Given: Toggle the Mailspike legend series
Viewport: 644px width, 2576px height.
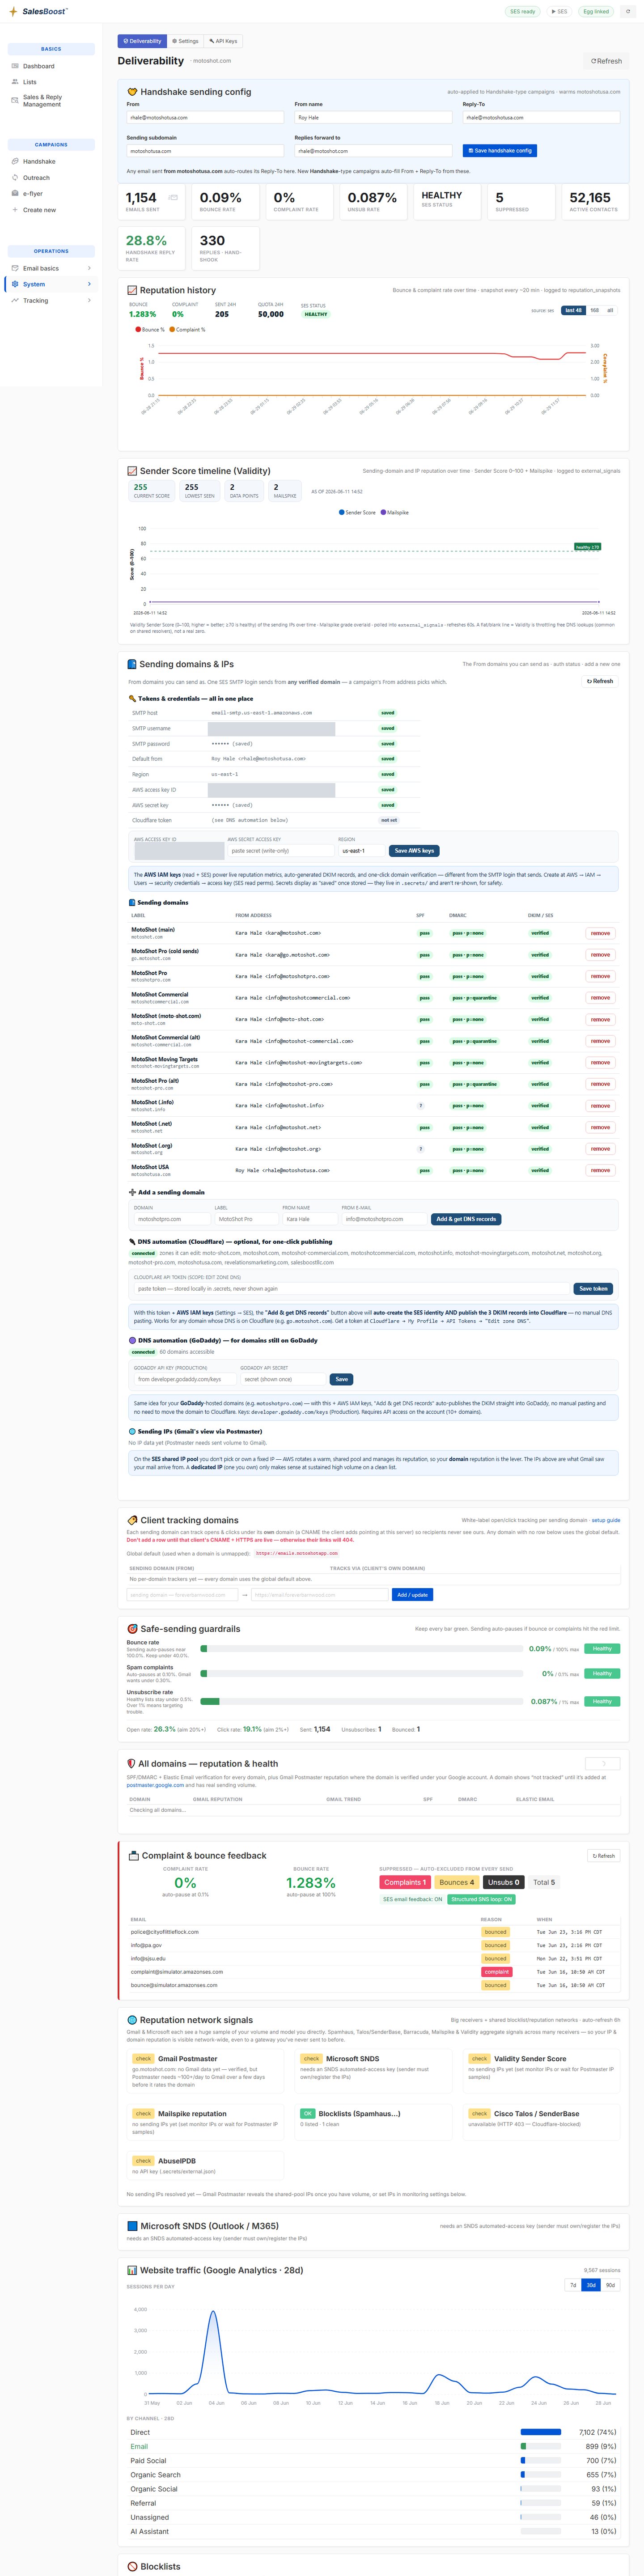Looking at the screenshot, I should tap(395, 513).
